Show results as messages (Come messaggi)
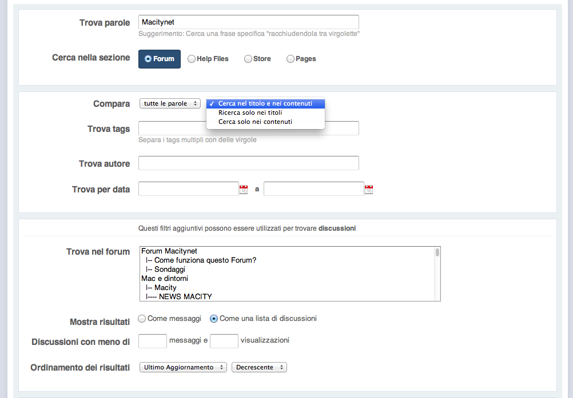 [142, 319]
